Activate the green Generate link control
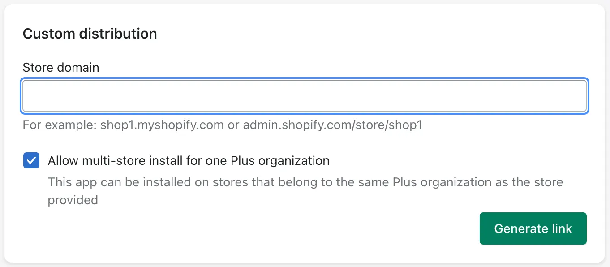Image resolution: width=610 pixels, height=267 pixels. pos(533,228)
